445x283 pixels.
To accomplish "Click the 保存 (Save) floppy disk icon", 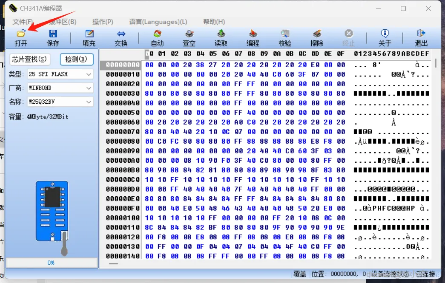I will pyautogui.click(x=53, y=34).
